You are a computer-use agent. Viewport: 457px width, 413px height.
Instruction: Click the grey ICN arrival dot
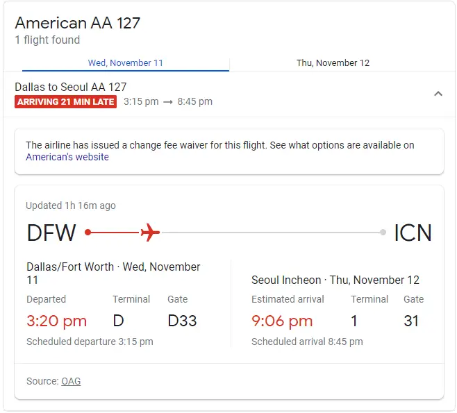click(x=383, y=232)
